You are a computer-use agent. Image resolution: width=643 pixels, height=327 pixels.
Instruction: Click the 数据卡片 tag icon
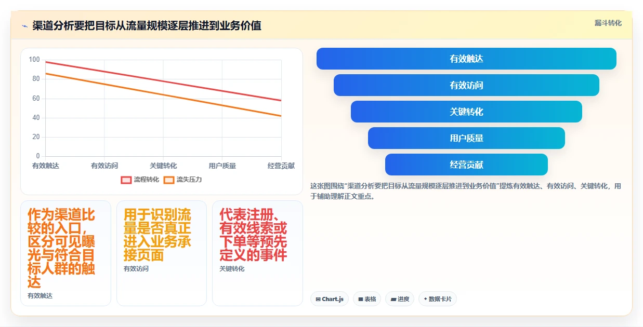point(426,299)
